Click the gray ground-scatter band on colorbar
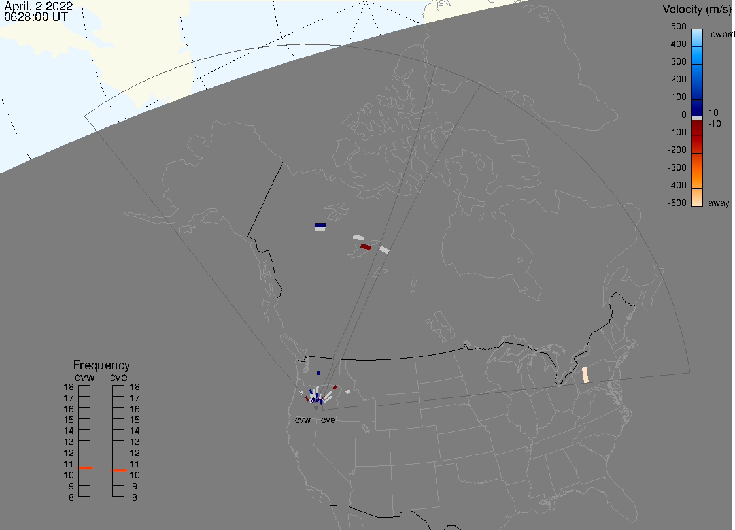735x530 pixels. [x=697, y=117]
